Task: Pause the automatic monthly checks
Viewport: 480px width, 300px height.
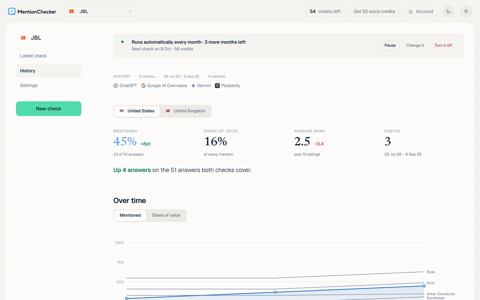Action: [390, 45]
